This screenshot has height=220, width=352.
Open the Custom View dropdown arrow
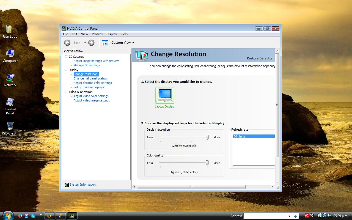coord(133,43)
